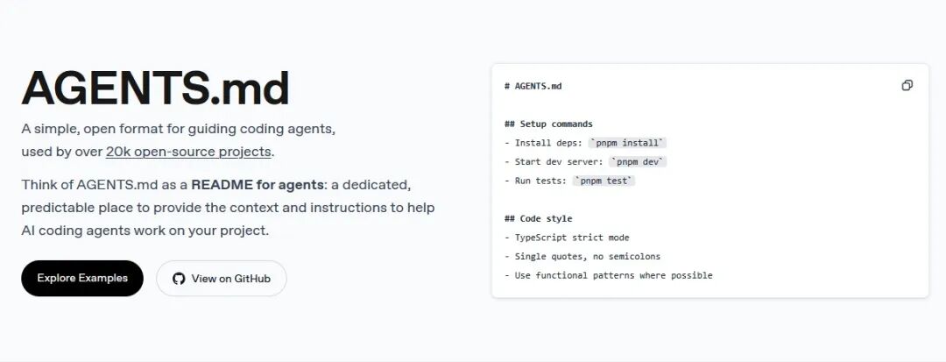Open the 20k open-source projects link
Viewport: 946px width, 362px height.
(188, 152)
